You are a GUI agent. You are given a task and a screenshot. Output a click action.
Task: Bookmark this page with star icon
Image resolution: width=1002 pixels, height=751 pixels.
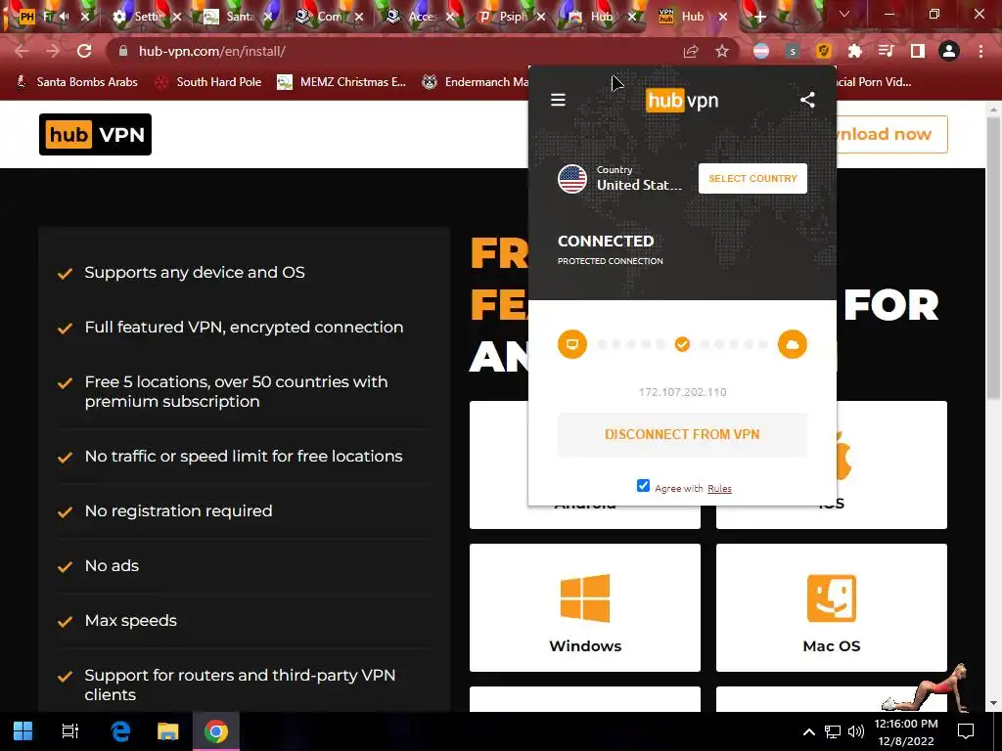click(x=722, y=51)
